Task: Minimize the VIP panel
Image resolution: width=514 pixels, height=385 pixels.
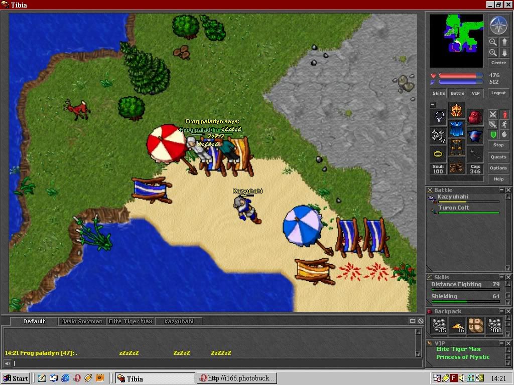Action: click(x=501, y=343)
